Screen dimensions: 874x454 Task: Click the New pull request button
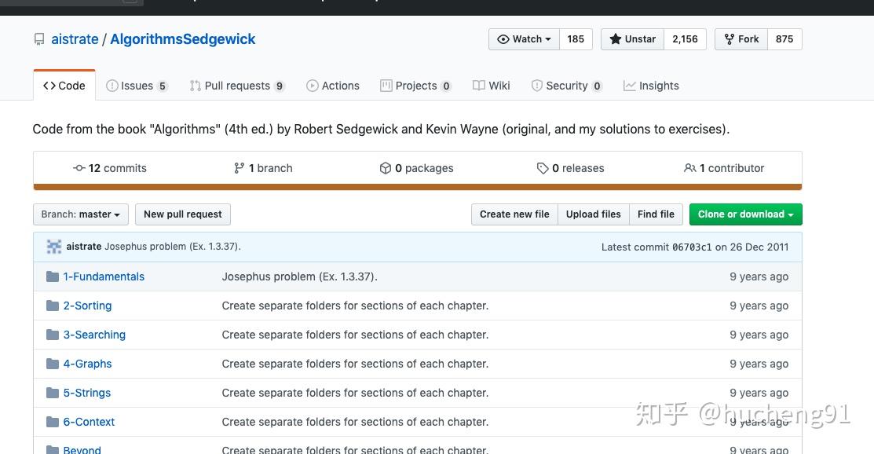pyautogui.click(x=183, y=214)
